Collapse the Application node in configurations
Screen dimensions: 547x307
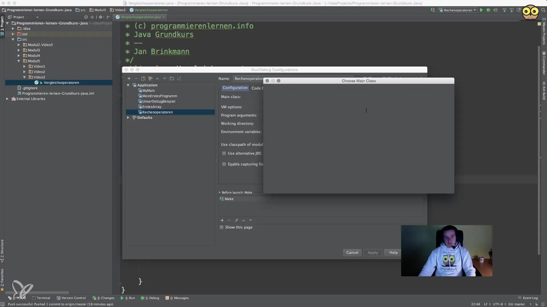pos(128,85)
